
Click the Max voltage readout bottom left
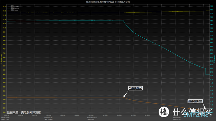[x=5, y=118]
